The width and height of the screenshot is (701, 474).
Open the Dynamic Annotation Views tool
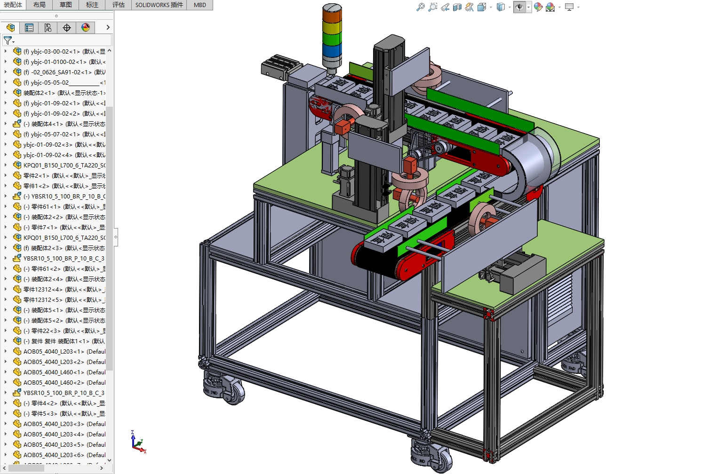pyautogui.click(x=470, y=7)
